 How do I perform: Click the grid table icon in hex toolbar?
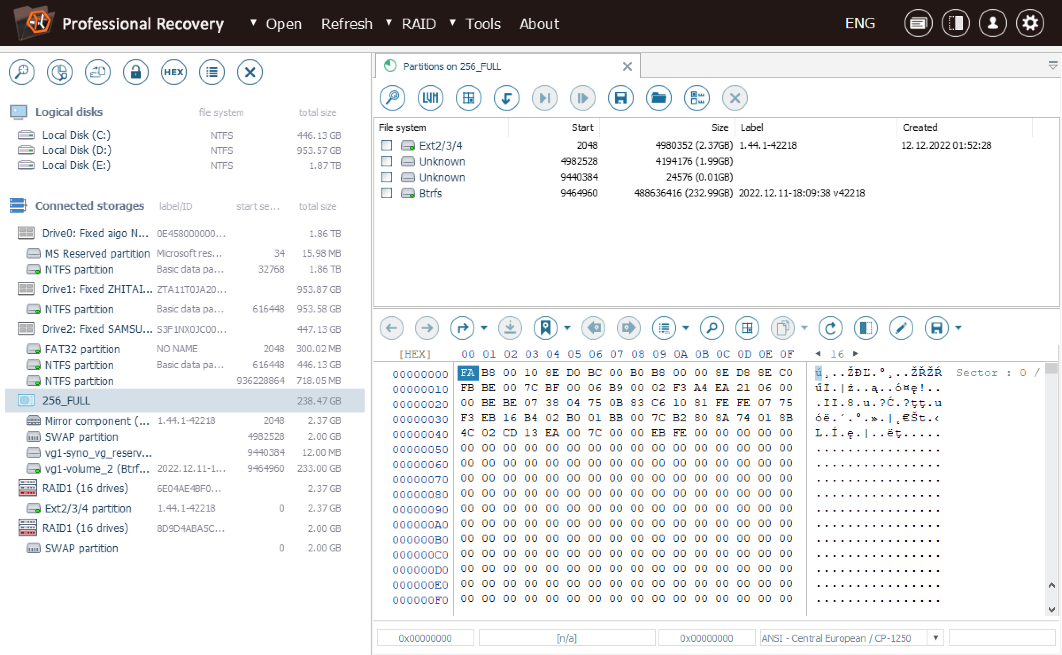(x=747, y=328)
